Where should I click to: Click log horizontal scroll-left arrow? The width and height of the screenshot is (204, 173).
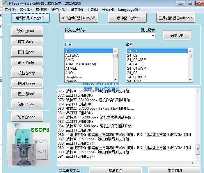tap(60, 163)
